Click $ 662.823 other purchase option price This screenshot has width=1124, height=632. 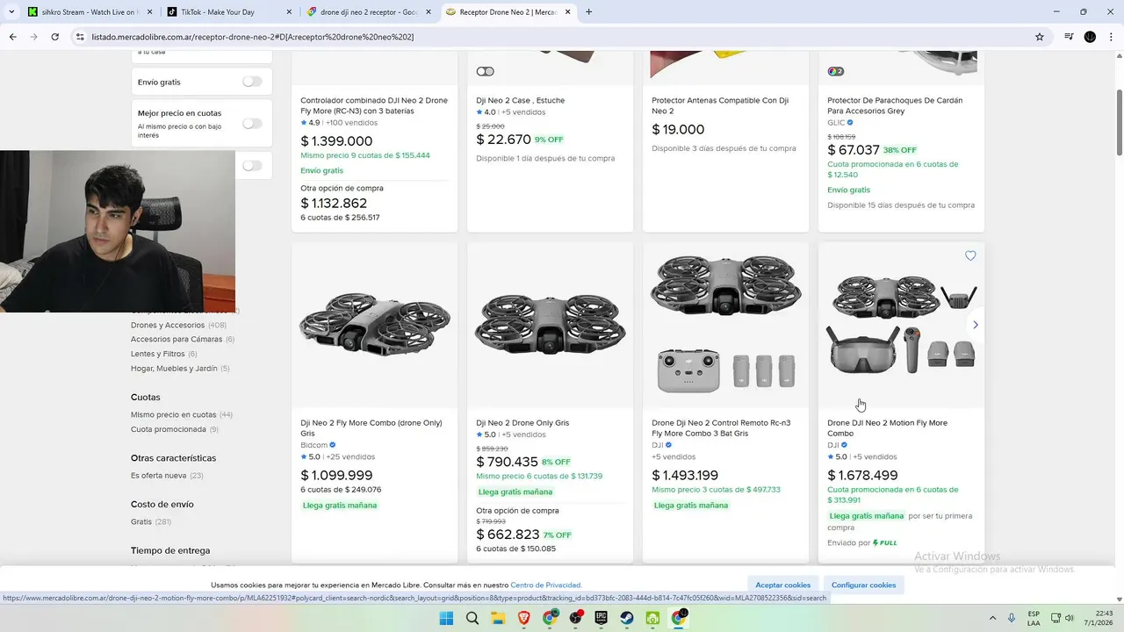click(508, 535)
